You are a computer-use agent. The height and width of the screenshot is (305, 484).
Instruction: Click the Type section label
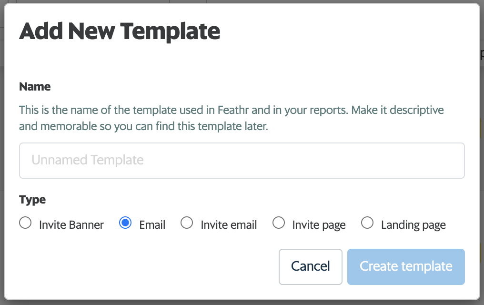32,200
